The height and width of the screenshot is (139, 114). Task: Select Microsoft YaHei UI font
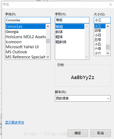(x=25, y=47)
